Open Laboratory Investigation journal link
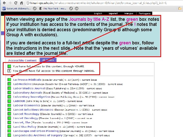 point(32,97)
